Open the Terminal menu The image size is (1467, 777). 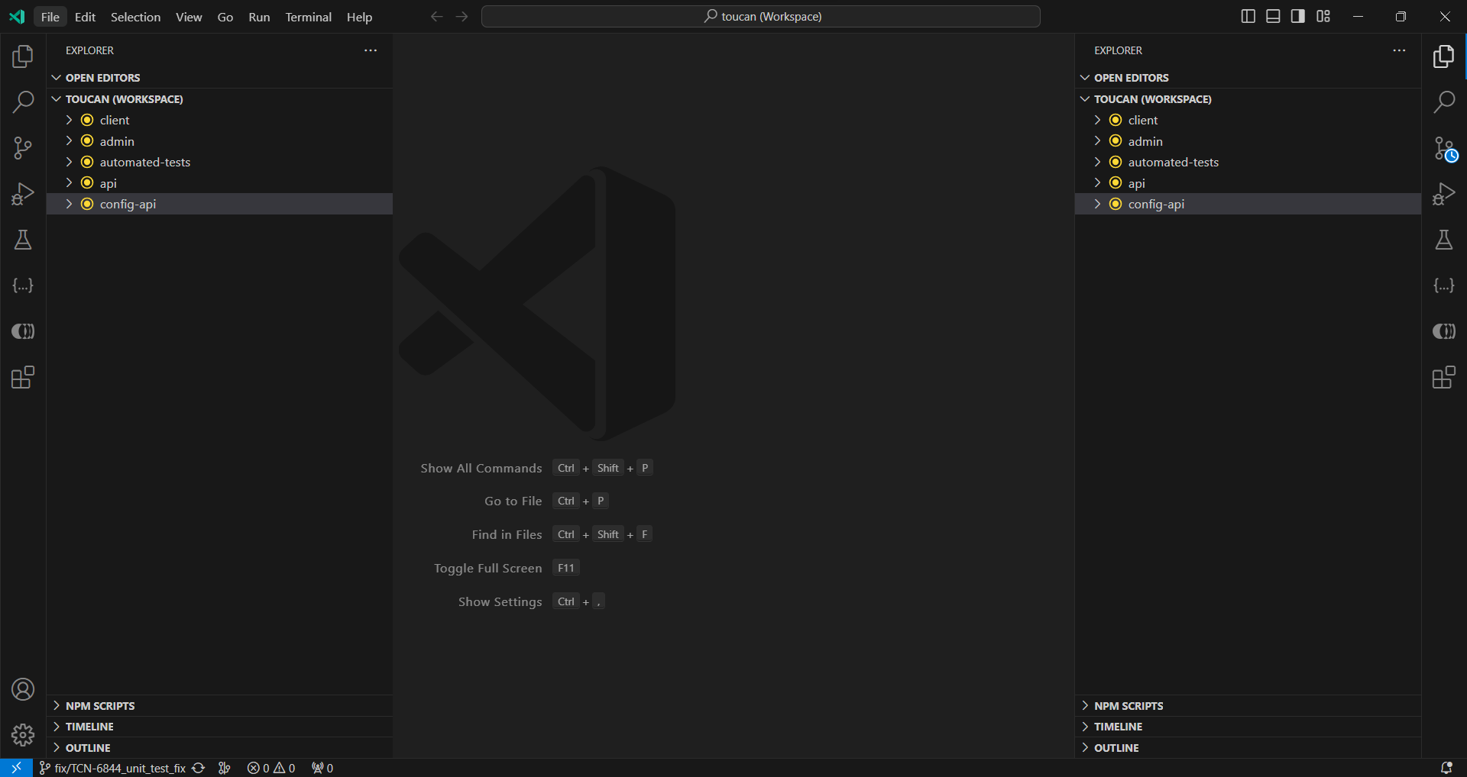[308, 17]
